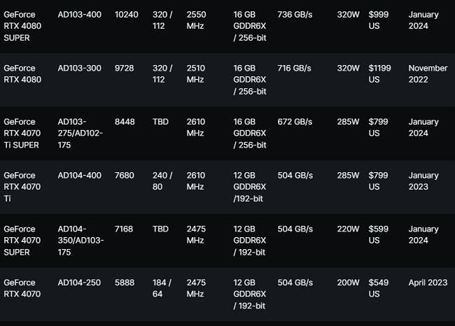The height and width of the screenshot is (326, 455).
Task: Click the GeForce RTX 4080 SUPER name cell
Action: (x=20, y=26)
